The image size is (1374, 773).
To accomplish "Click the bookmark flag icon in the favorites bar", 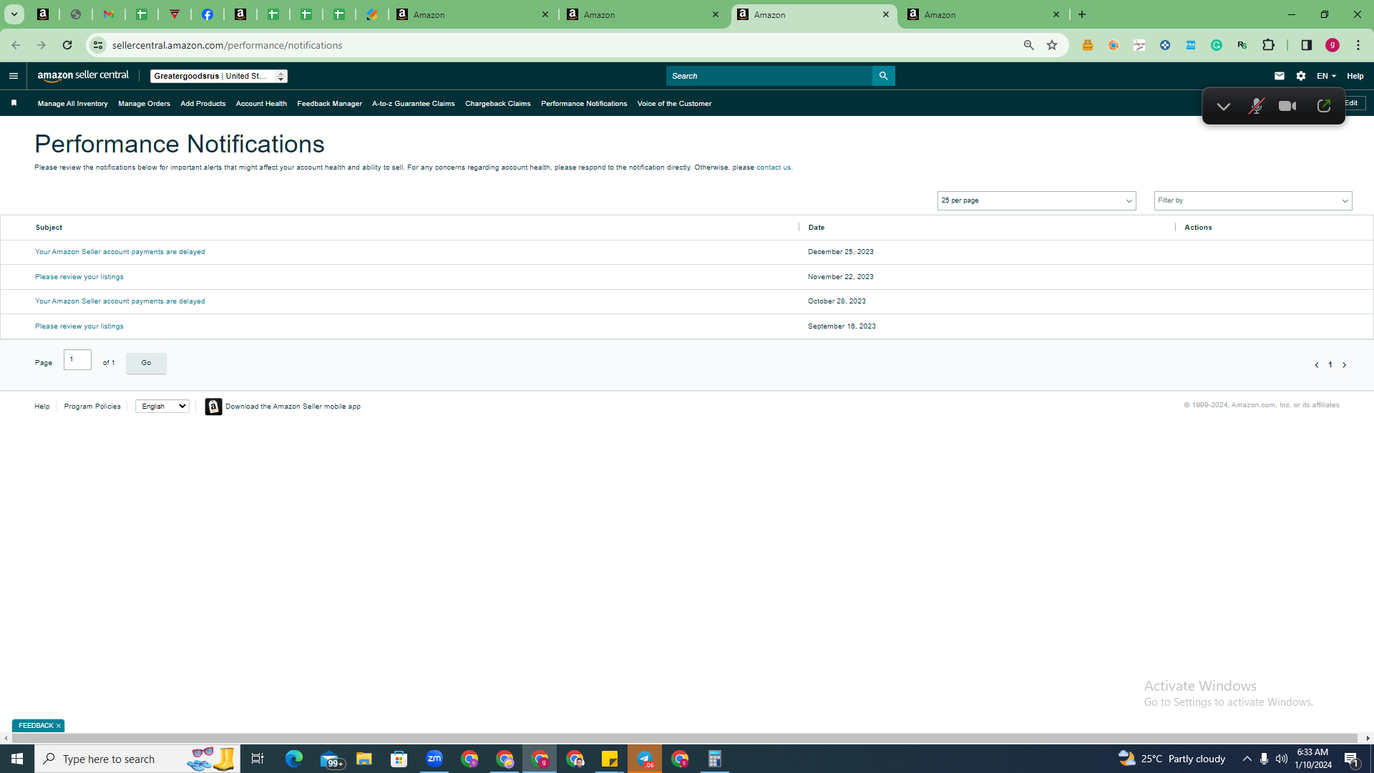I will tap(14, 103).
